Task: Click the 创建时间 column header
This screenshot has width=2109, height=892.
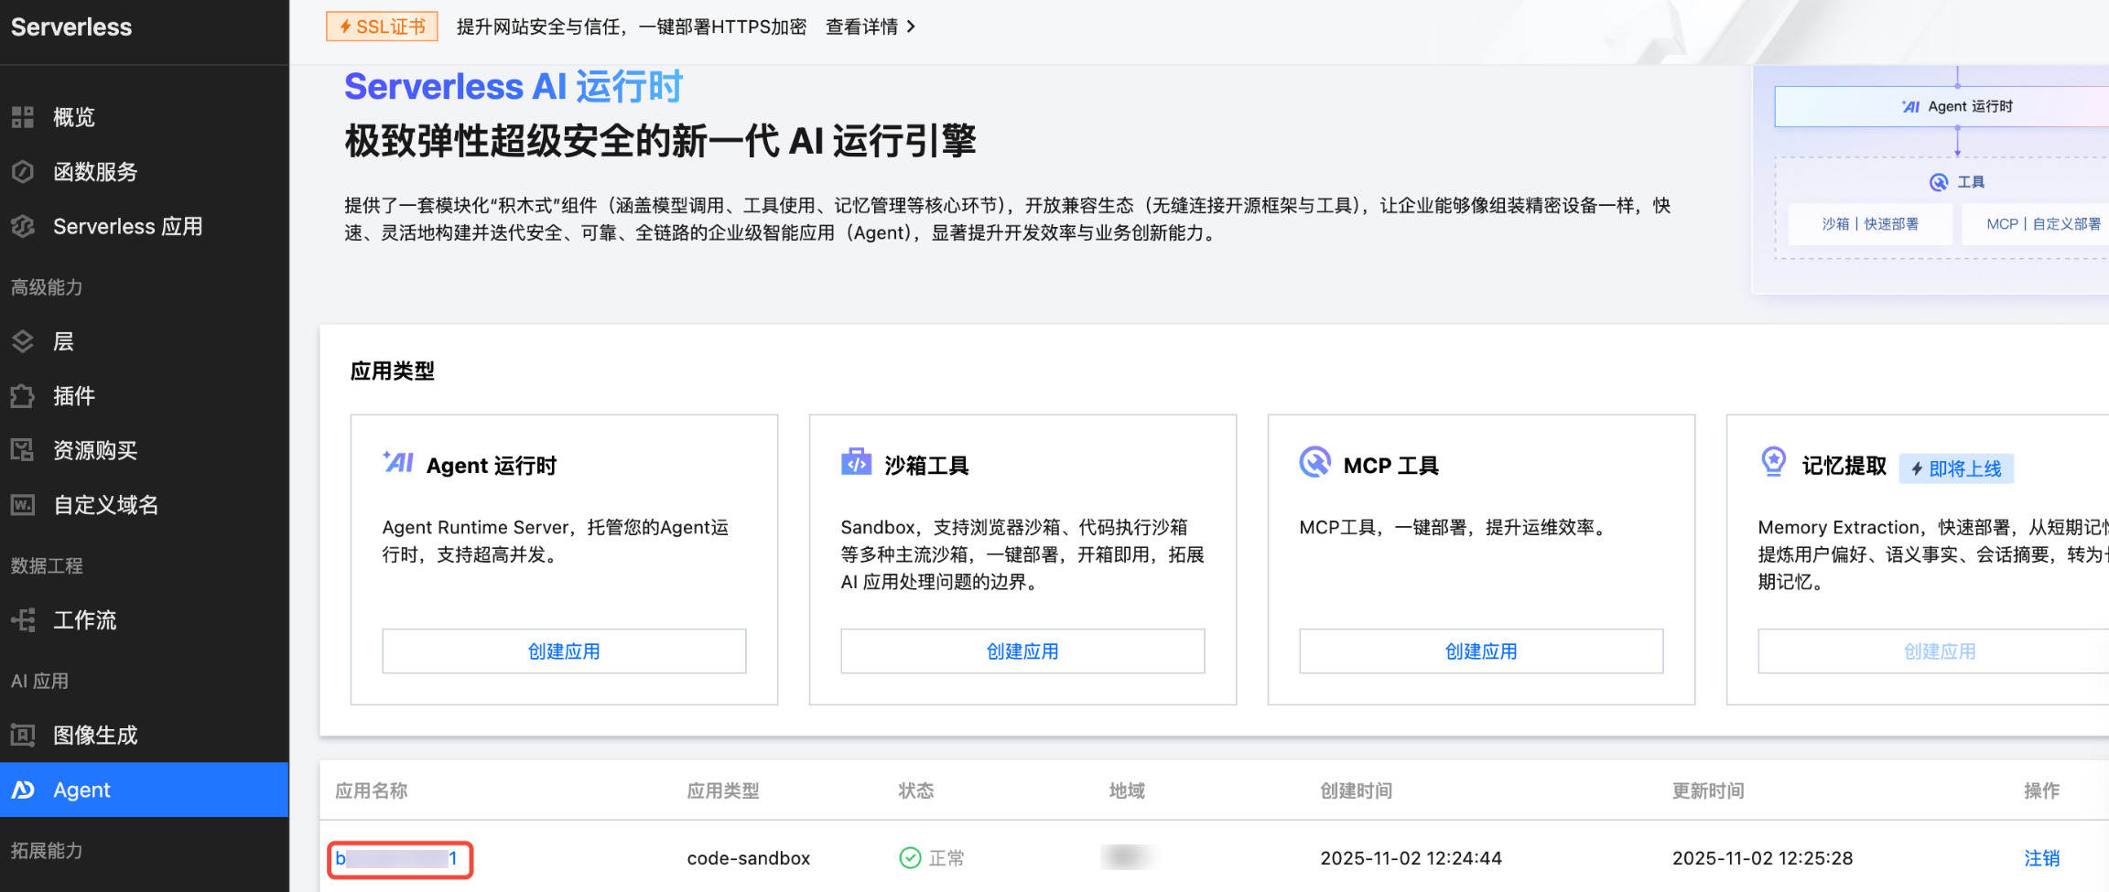Action: click(x=1356, y=790)
